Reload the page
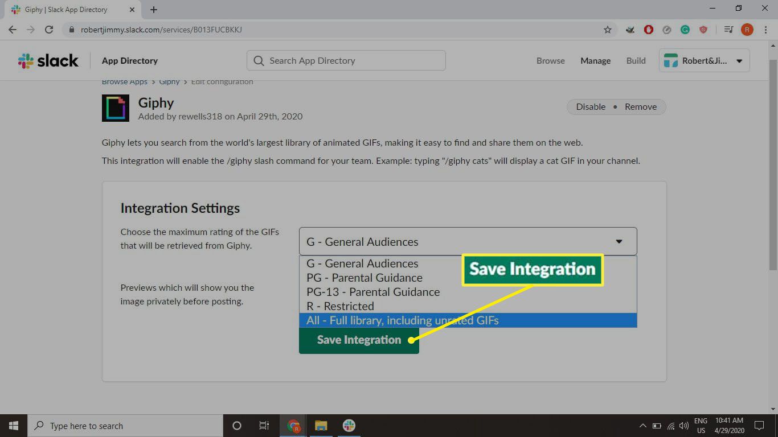Viewport: 778px width, 437px height. (49, 30)
